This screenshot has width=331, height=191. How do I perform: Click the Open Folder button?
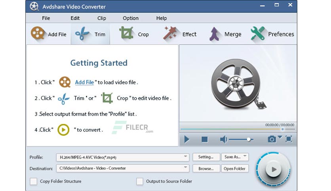coord(235,169)
